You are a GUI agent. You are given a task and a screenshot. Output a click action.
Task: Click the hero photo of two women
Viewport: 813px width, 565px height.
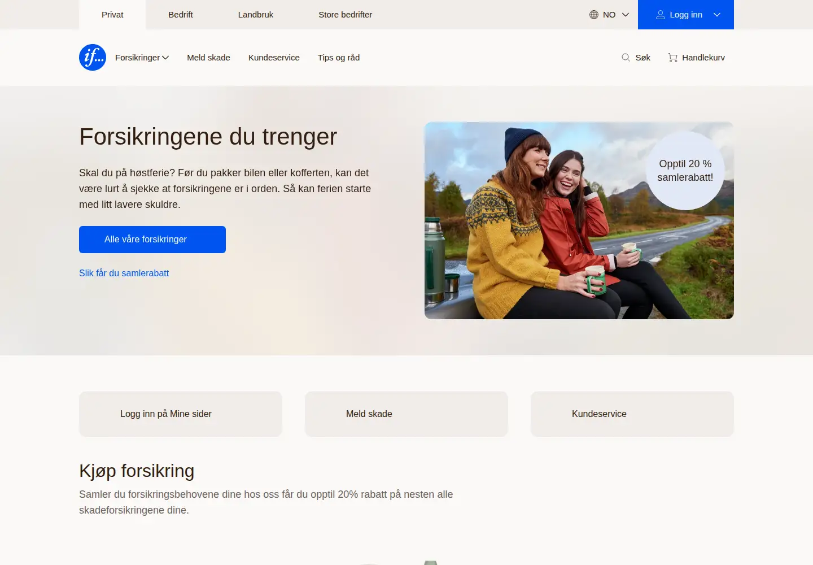[x=579, y=221]
